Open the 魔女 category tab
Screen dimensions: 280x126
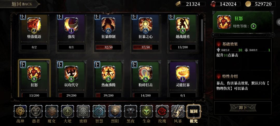pos(52,111)
